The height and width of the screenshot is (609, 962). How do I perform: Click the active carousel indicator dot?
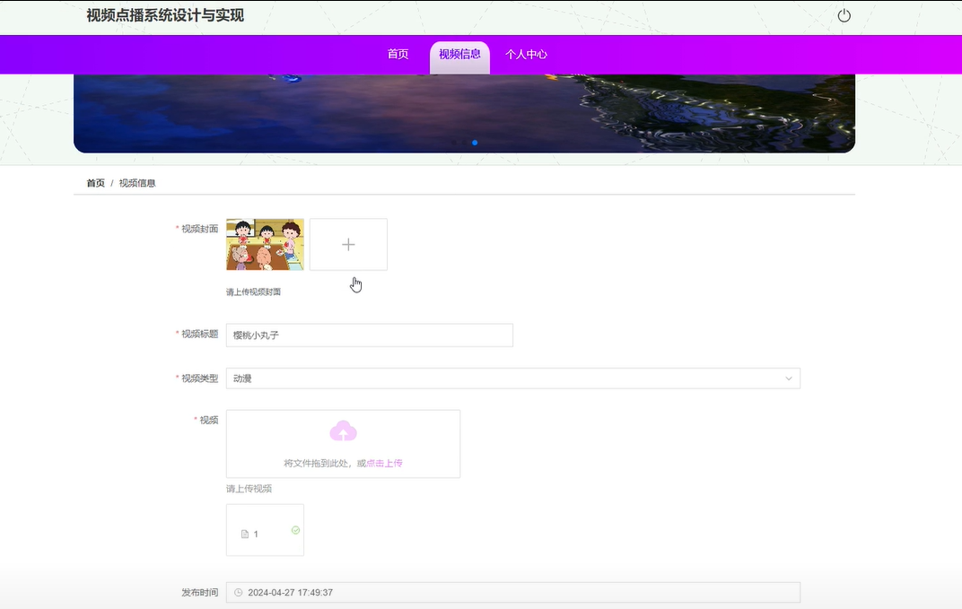pos(475,142)
